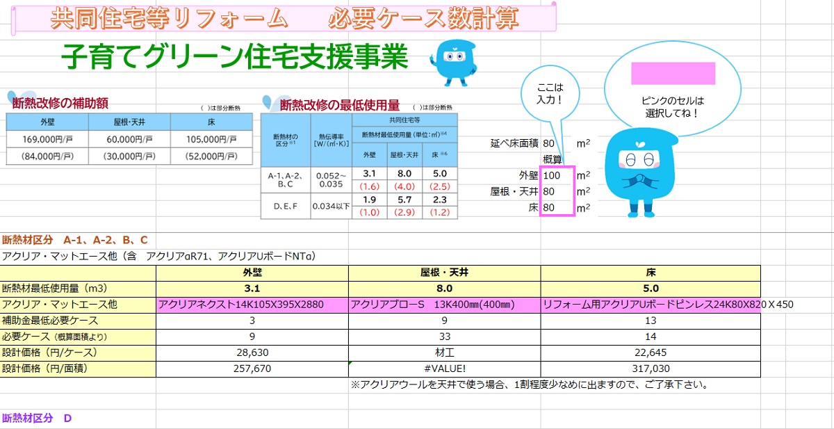Viewport: 834px width, 429px height.
Task: Click the ※アクリアウールを天井で使う場合 note
Action: tap(530, 384)
